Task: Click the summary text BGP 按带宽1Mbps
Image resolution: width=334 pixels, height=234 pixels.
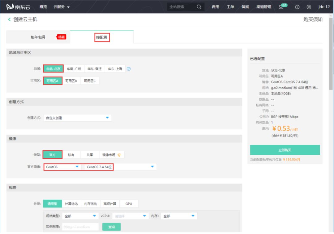Action: (x=285, y=117)
